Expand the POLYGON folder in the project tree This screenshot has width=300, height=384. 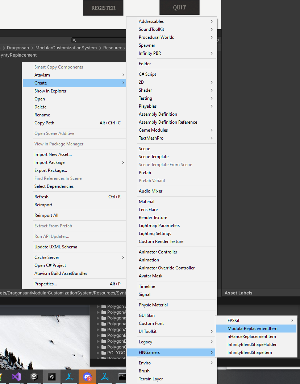coord(97,352)
